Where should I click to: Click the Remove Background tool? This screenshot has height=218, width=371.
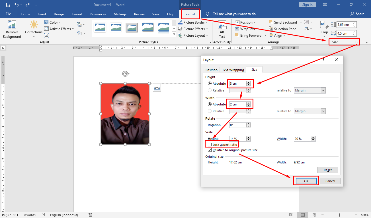coord(12,30)
